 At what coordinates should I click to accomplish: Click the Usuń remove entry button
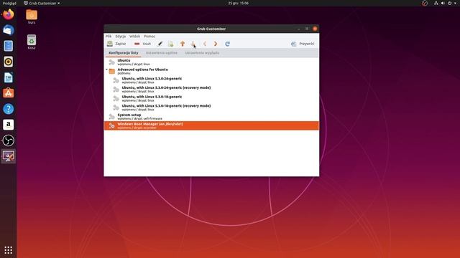click(x=142, y=44)
